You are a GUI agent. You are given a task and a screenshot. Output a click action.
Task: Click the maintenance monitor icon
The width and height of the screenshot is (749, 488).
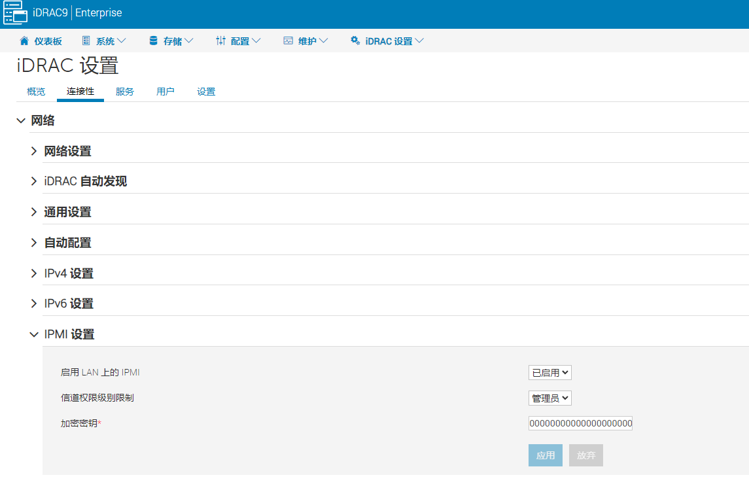pos(288,41)
